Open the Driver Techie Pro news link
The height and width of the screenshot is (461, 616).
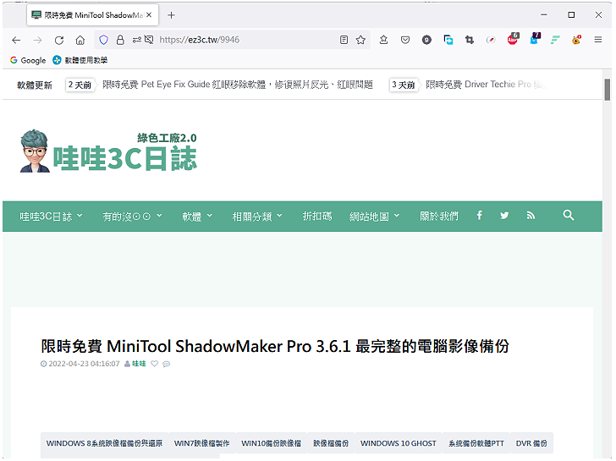(x=486, y=85)
